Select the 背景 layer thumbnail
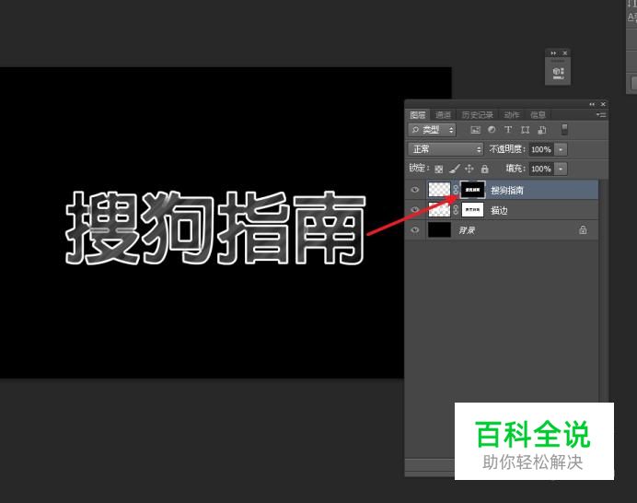 point(440,229)
